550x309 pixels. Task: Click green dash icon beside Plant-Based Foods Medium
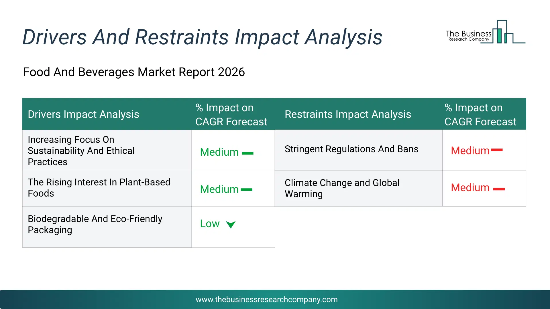click(x=247, y=190)
